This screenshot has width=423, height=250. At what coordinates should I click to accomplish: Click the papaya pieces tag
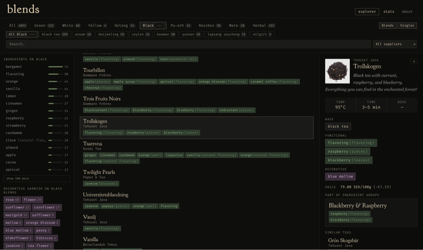click(115, 206)
